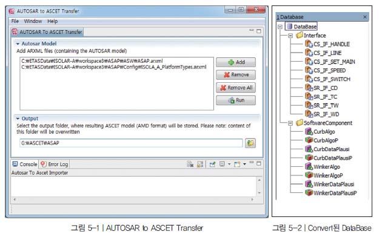Select CurbAlgoP component icon
The image size is (382, 243).
pos(309,140)
